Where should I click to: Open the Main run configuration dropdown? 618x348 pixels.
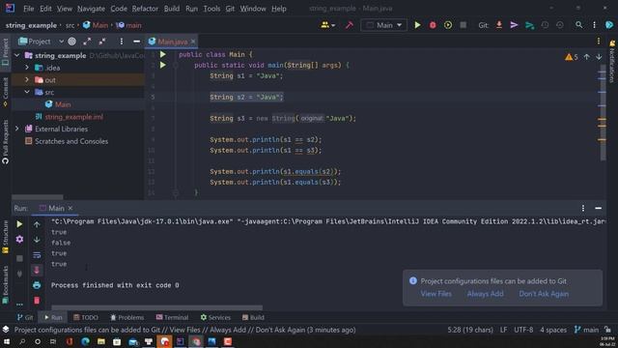tap(384, 25)
